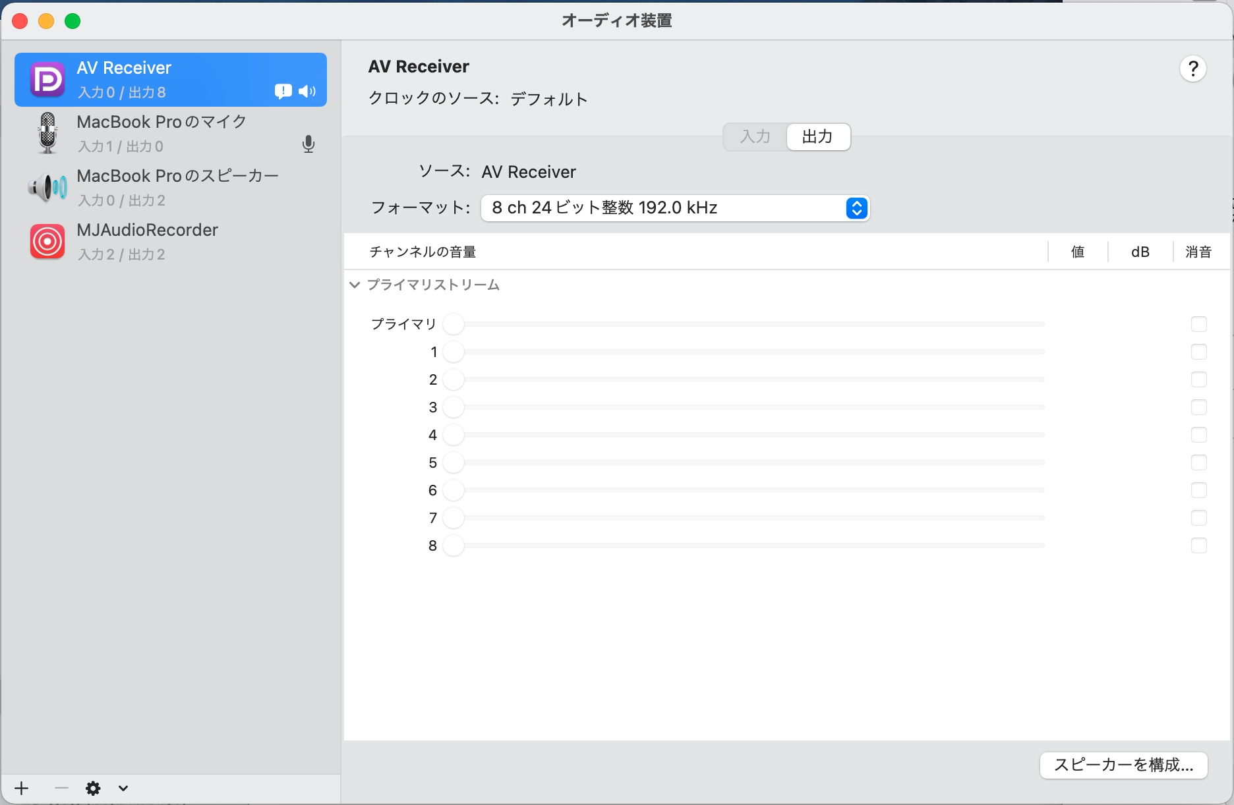Screen dimensions: 1234x805
Task: Select 'MJAudioRecorder' device name
Action: point(147,230)
